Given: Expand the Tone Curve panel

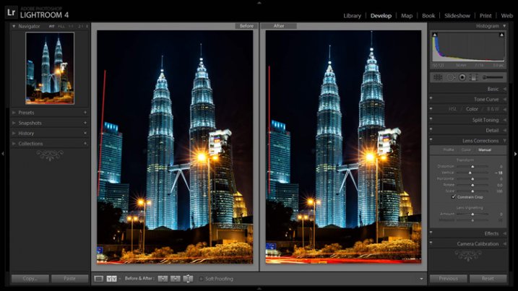Looking at the screenshot, I should [485, 99].
